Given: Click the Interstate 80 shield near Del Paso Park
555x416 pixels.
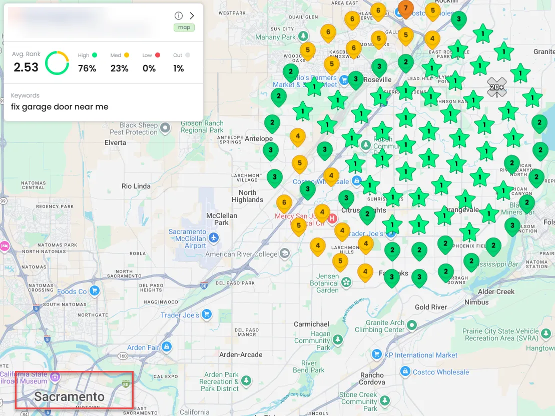Looking at the screenshot, I should click(204, 285).
